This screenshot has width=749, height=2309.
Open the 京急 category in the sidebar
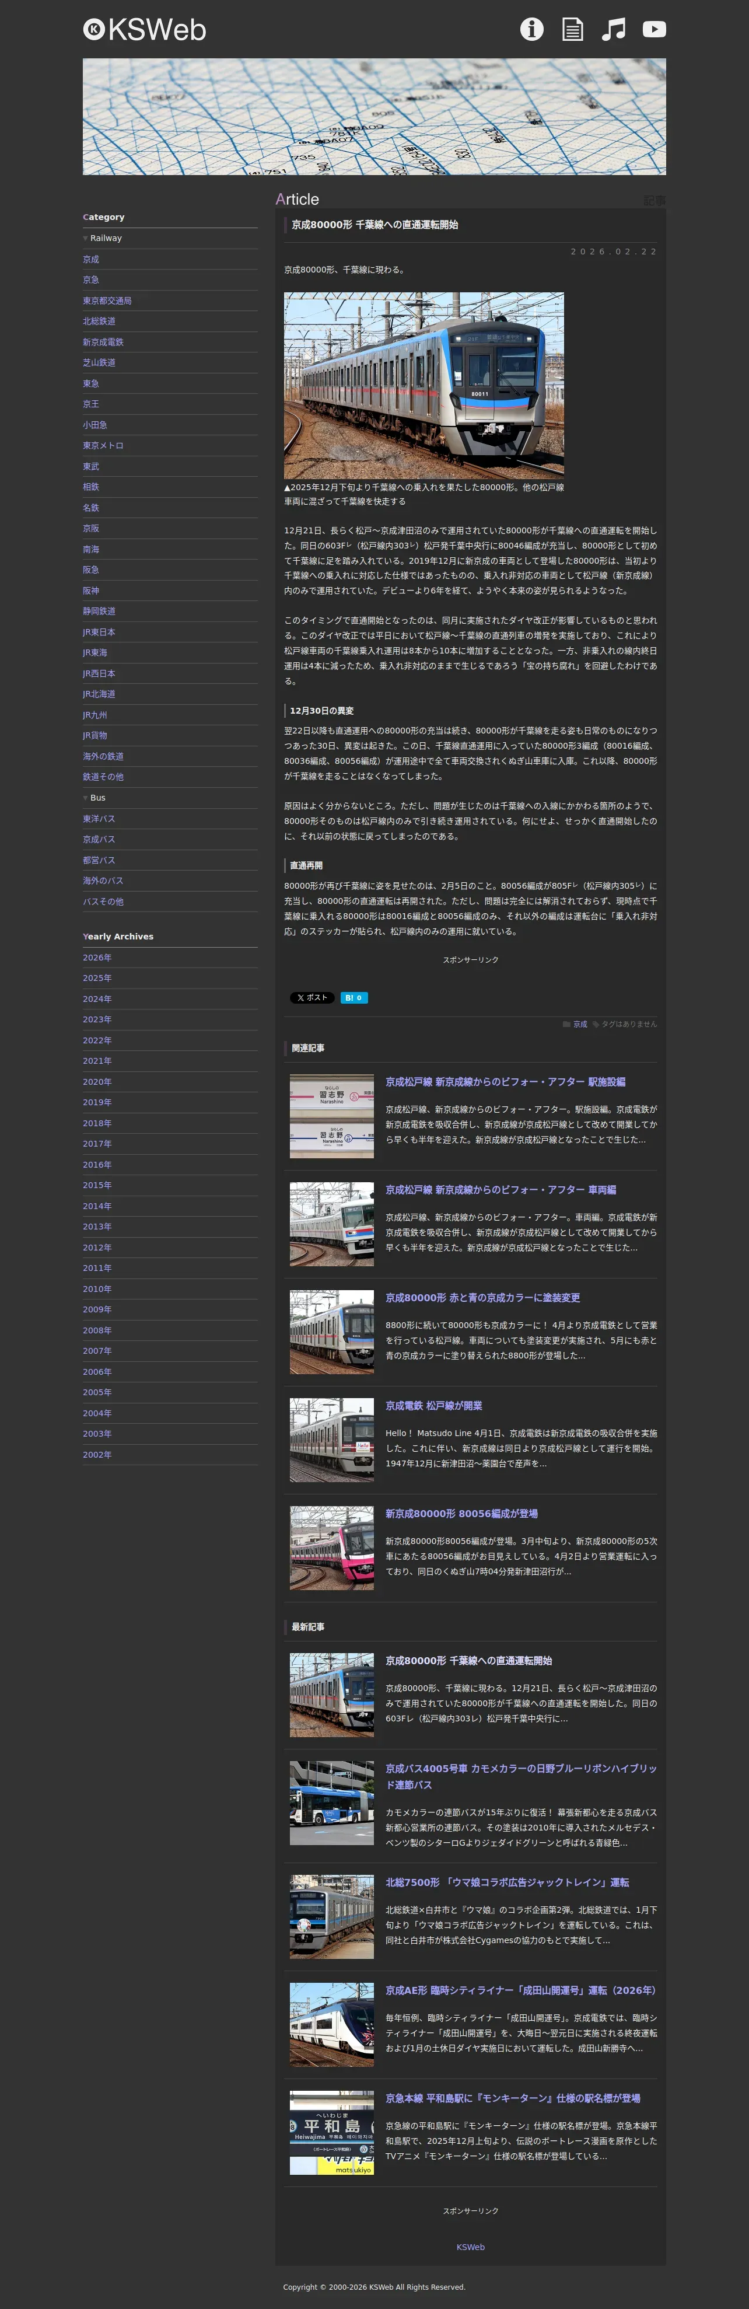[x=92, y=280]
